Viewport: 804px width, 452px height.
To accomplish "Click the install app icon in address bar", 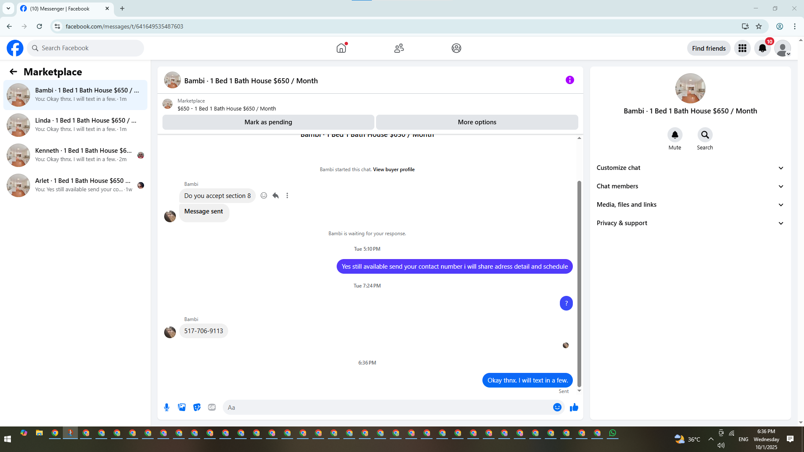I will point(745,26).
